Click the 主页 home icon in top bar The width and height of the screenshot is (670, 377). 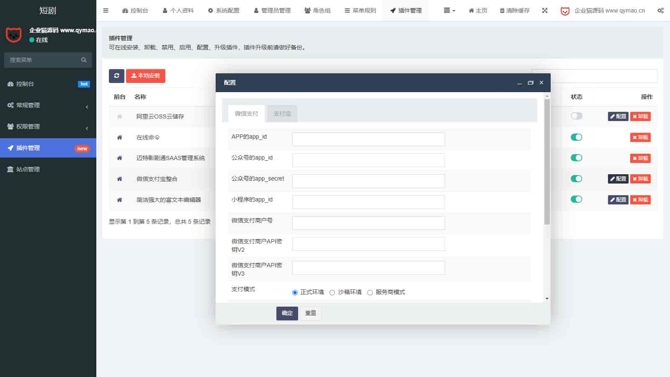pos(478,10)
